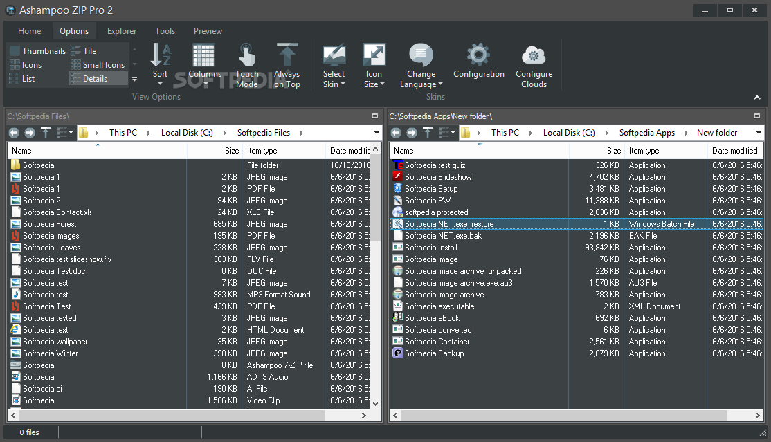Switch view to Tile
The image size is (771, 442).
pos(84,50)
